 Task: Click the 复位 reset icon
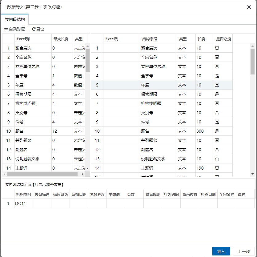coord(34,29)
